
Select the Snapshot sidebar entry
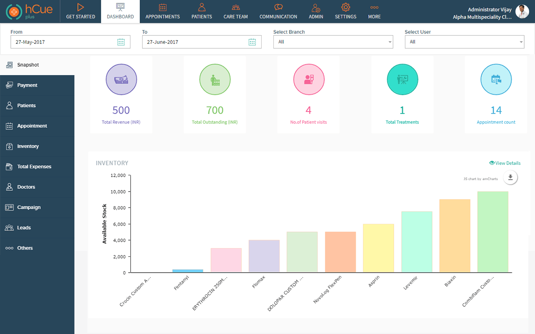point(27,65)
